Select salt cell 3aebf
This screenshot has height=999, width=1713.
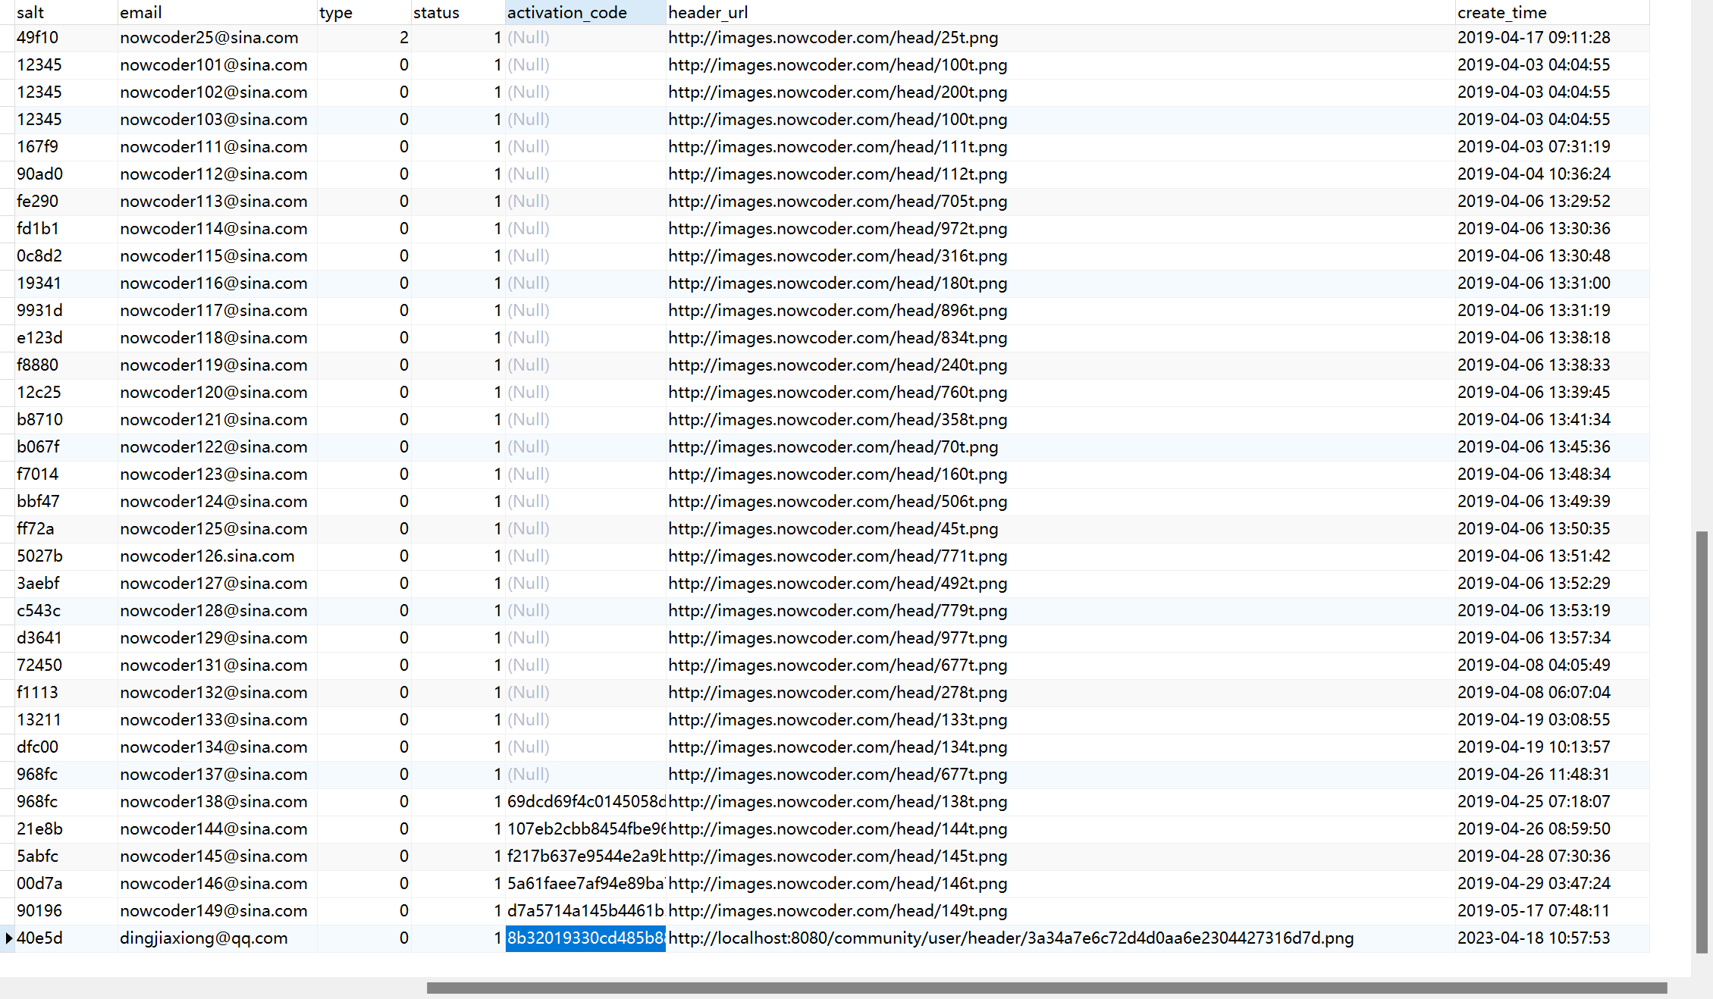pos(66,584)
